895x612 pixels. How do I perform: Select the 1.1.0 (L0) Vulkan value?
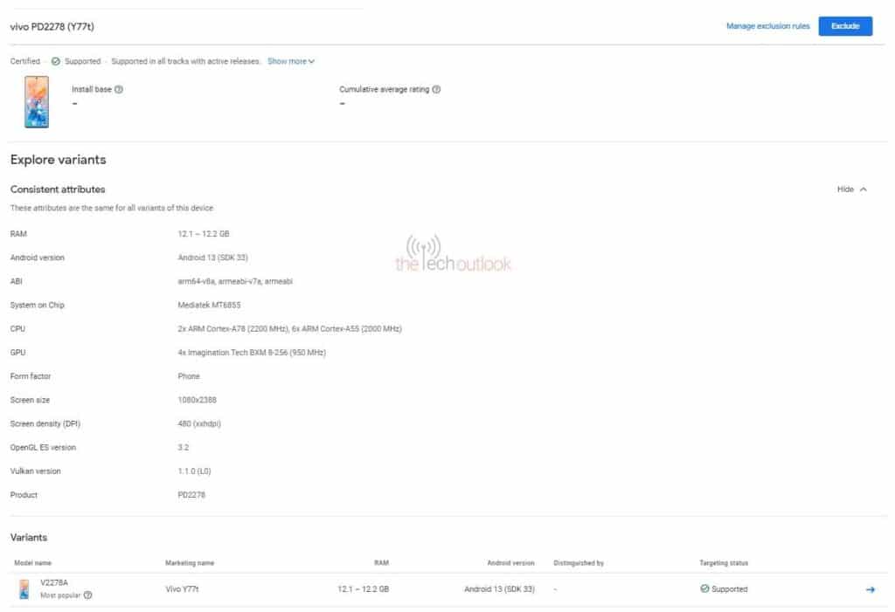click(x=195, y=471)
